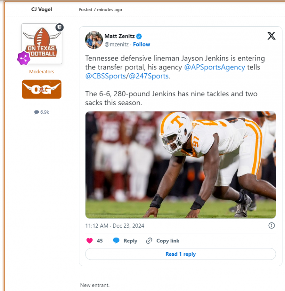Follow @mzenitz on X
285x291 pixels.
(142, 44)
